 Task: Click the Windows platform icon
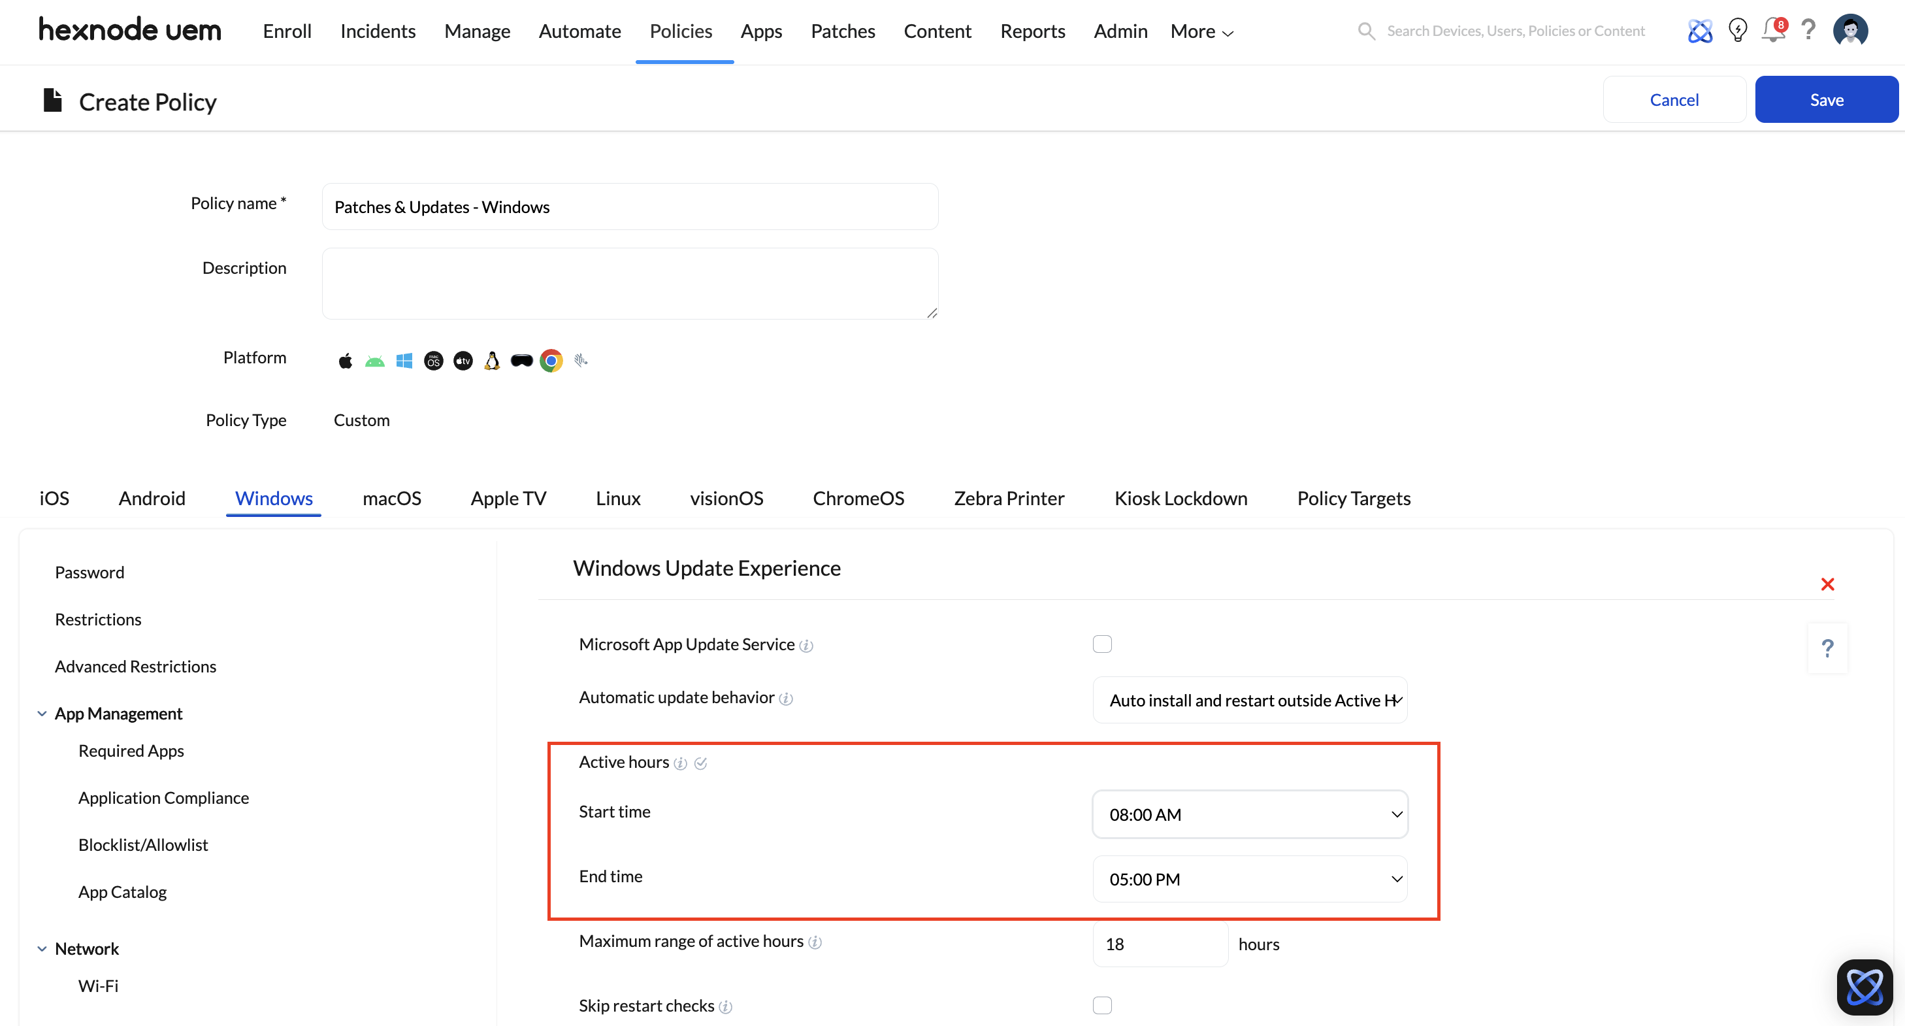(404, 360)
